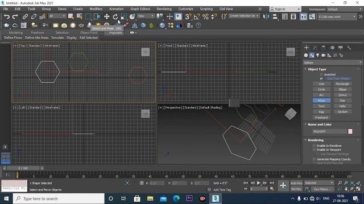364x204 pixels.
Task: Toggle Key Mode icon beside frame field
Action: (246, 189)
